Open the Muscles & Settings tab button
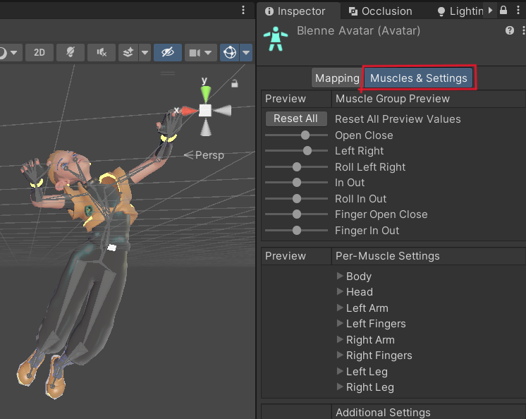526x419 pixels. [419, 78]
